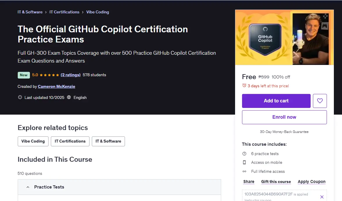Click the struck-through ₱599 original price
The width and height of the screenshot is (342, 201).
click(264, 77)
